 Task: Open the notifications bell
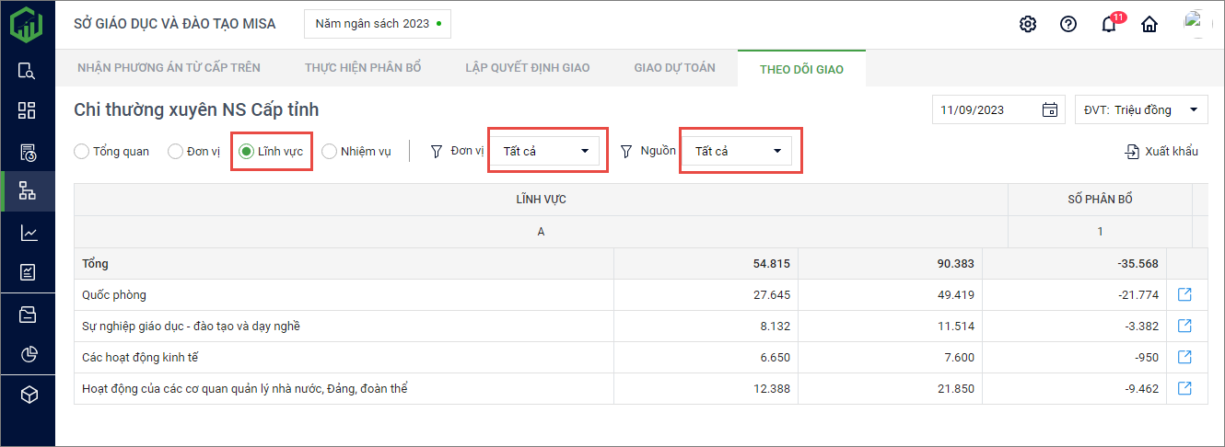(x=1109, y=25)
